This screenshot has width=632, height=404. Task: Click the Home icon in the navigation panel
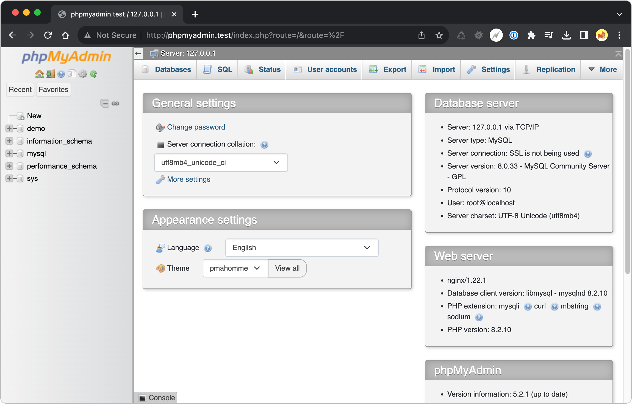pyautogui.click(x=39, y=74)
